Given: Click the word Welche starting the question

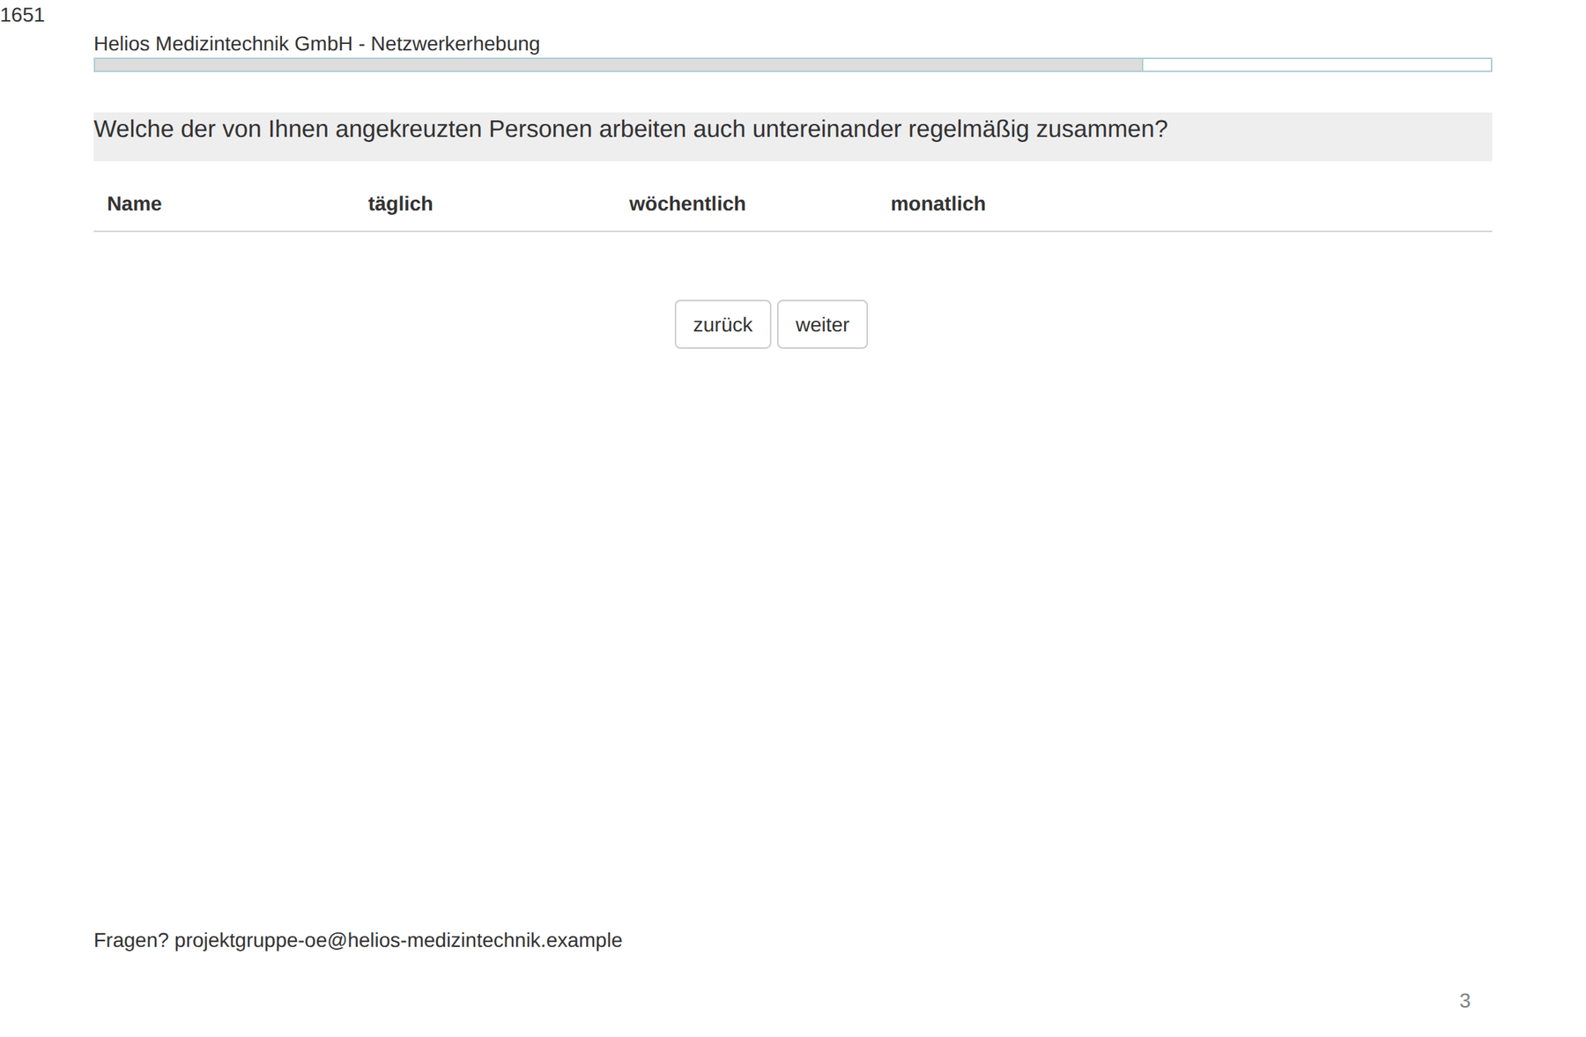Looking at the screenshot, I should coord(134,129).
